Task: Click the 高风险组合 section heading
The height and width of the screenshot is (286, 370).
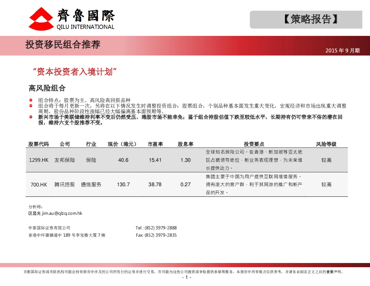Action: coord(47,88)
